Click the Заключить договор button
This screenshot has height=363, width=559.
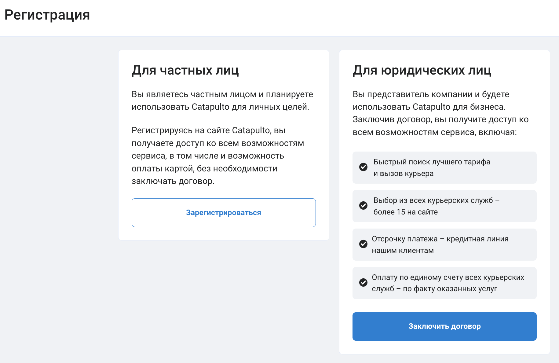tap(444, 326)
